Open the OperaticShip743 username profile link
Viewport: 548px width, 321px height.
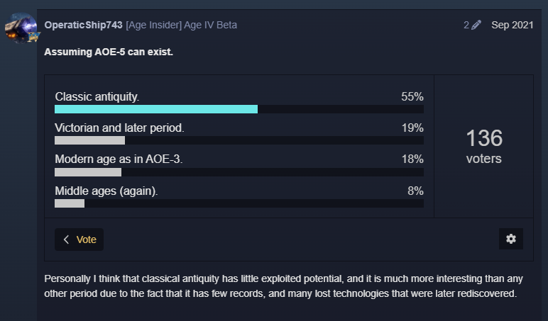pyautogui.click(x=83, y=25)
